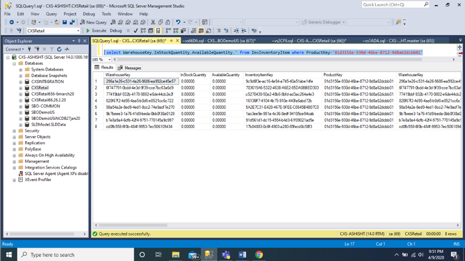Select Results to Text output mode

(193, 31)
